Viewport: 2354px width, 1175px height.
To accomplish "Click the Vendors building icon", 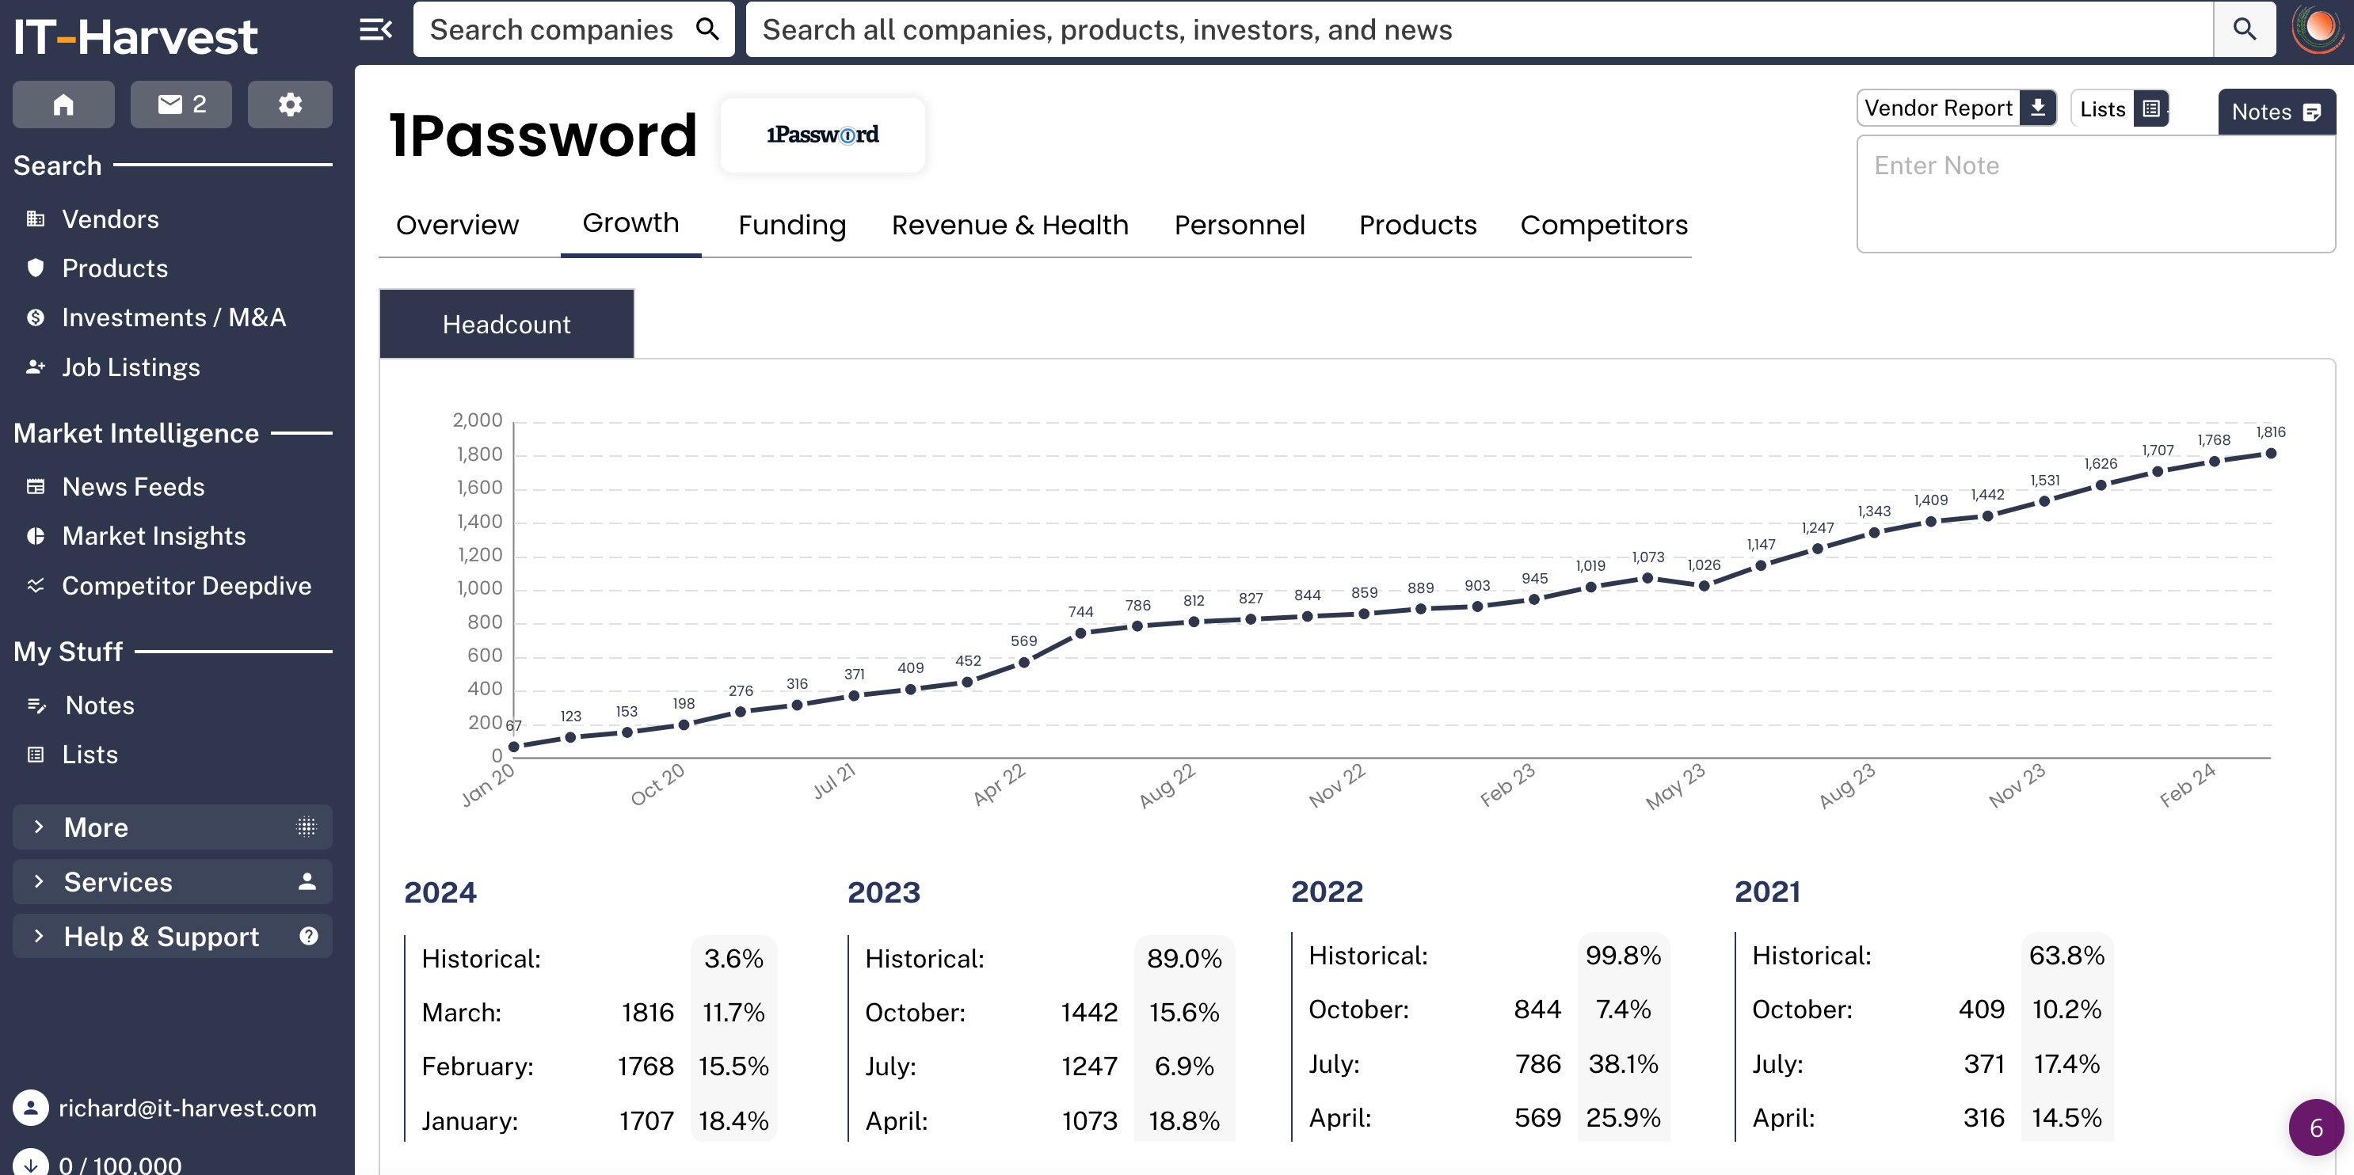I will coord(36,219).
